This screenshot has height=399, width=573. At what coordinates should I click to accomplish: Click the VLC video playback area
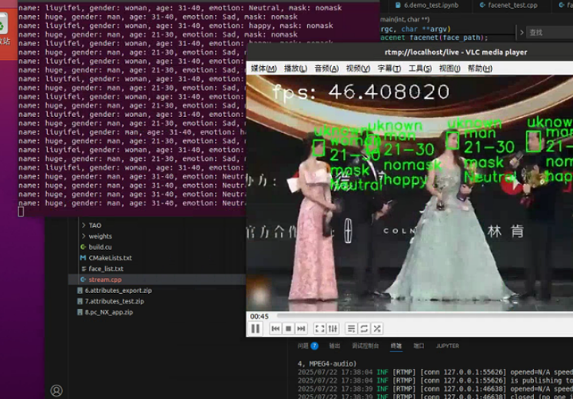(410, 193)
